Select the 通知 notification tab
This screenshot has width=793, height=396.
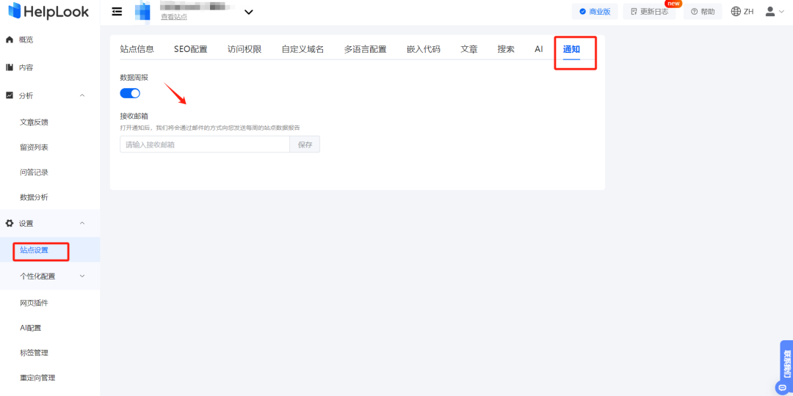[x=571, y=49]
